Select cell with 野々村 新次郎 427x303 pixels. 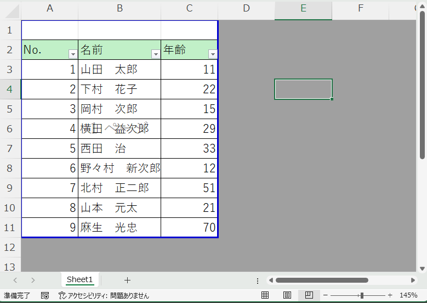(x=119, y=169)
